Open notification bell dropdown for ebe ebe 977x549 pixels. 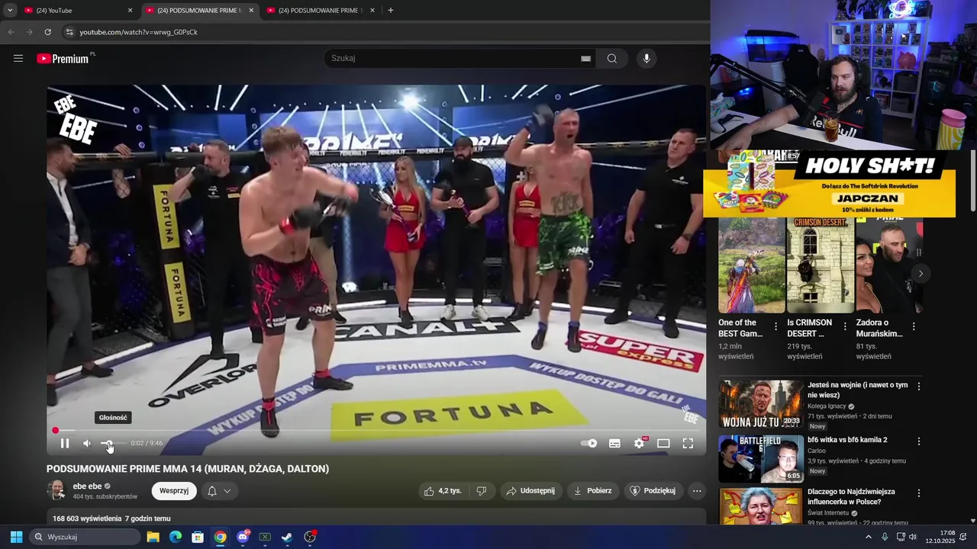(219, 491)
